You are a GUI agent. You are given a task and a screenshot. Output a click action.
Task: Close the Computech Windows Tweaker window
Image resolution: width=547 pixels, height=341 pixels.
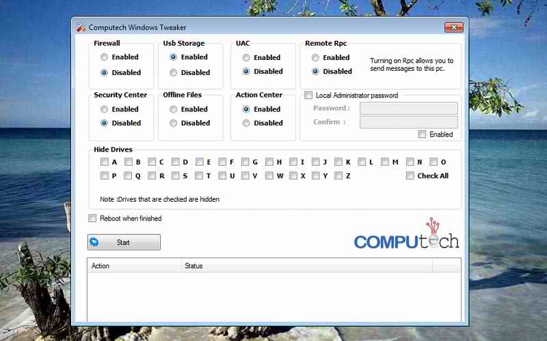coord(454,27)
